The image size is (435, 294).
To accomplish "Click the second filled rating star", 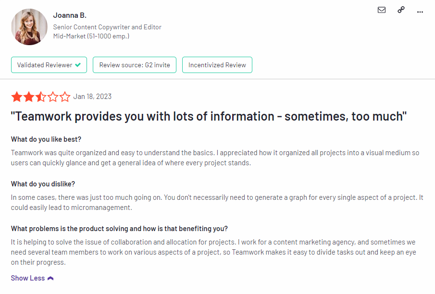I will pos(29,97).
